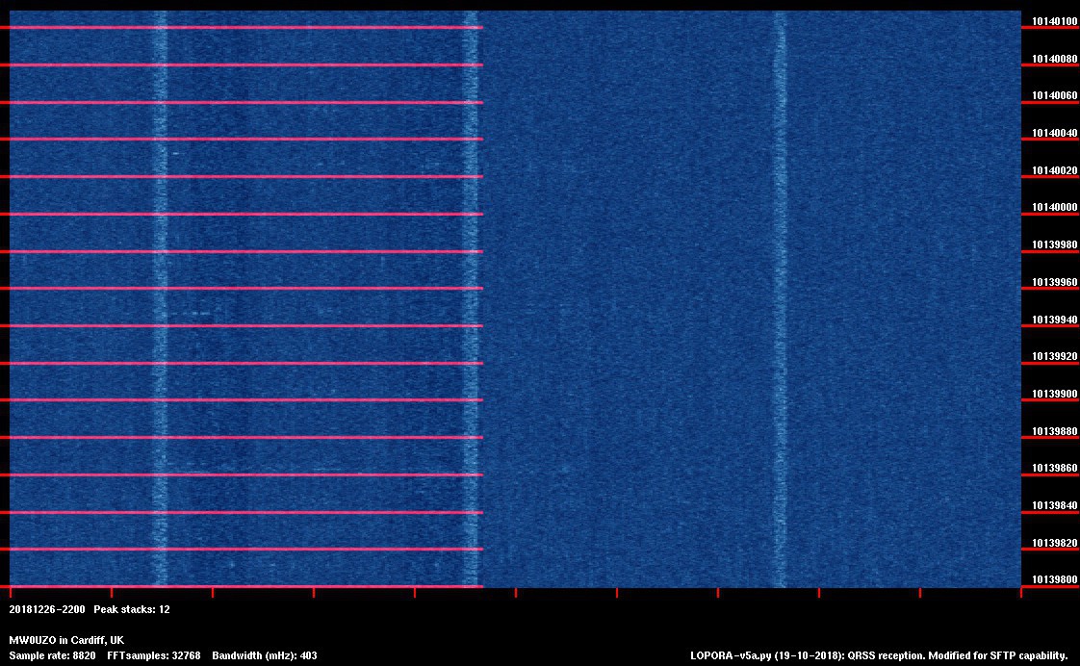Click the 10139960 frequency label
Image resolution: width=1080 pixels, height=666 pixels.
1054,283
